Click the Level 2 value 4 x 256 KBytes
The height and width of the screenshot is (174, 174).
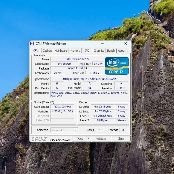(103, 116)
